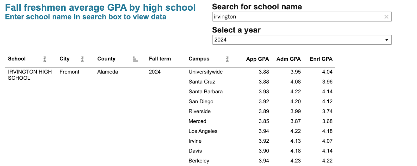Image resolution: width=417 pixels, height=166 pixels.
Task: Click the Los Angeles campus row
Action: (x=203, y=131)
